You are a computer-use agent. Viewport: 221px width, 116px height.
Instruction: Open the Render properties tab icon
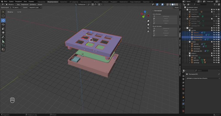pyautogui.click(x=183, y=76)
